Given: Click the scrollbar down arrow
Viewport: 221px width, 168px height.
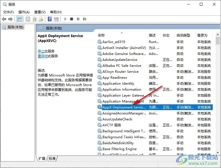Looking at the screenshot, I should point(218,153).
